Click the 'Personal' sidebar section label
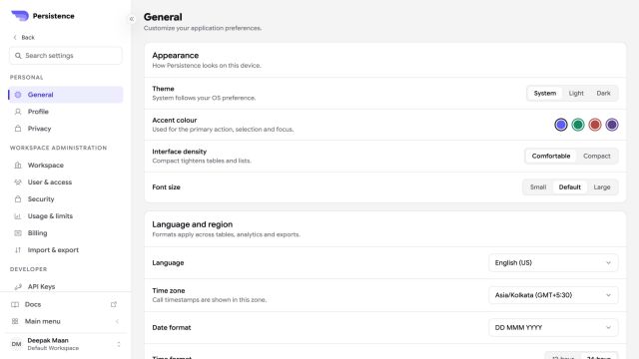 27,78
